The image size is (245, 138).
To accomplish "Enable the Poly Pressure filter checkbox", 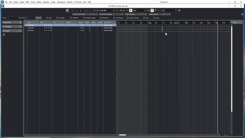I will [x=114, y=18].
